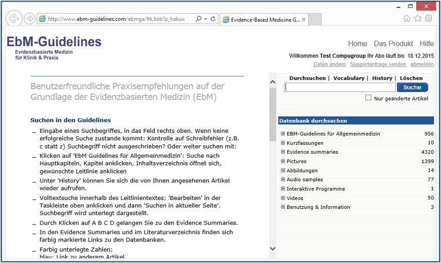
Task: Click the scrollbar down arrow
Action: pos(273,249)
